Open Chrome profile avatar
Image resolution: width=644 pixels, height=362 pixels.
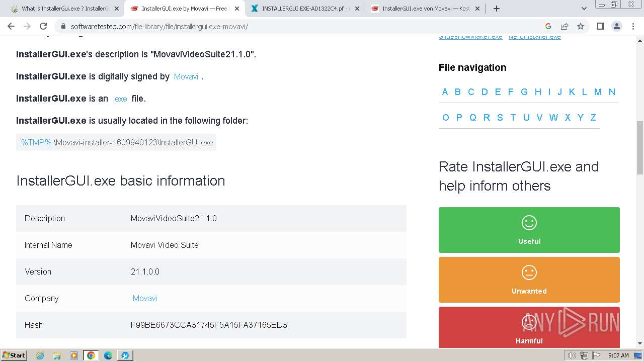[617, 26]
